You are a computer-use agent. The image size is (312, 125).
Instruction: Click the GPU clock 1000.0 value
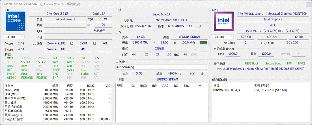tap(233, 54)
